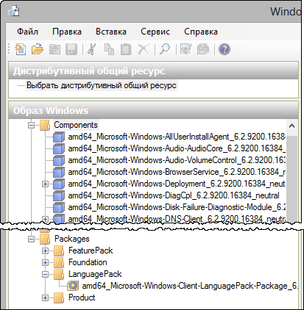This screenshot has height=310, width=304.
Task: Select the Components tree label
Action: pos(76,125)
